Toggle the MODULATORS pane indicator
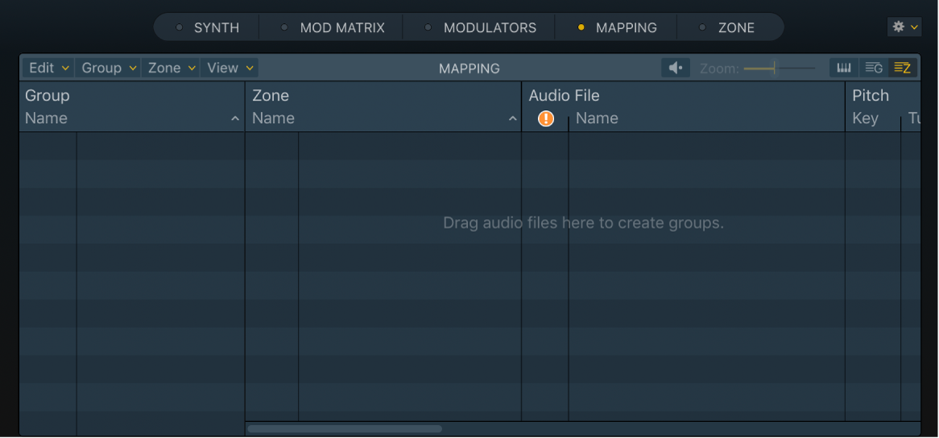 click(x=428, y=27)
